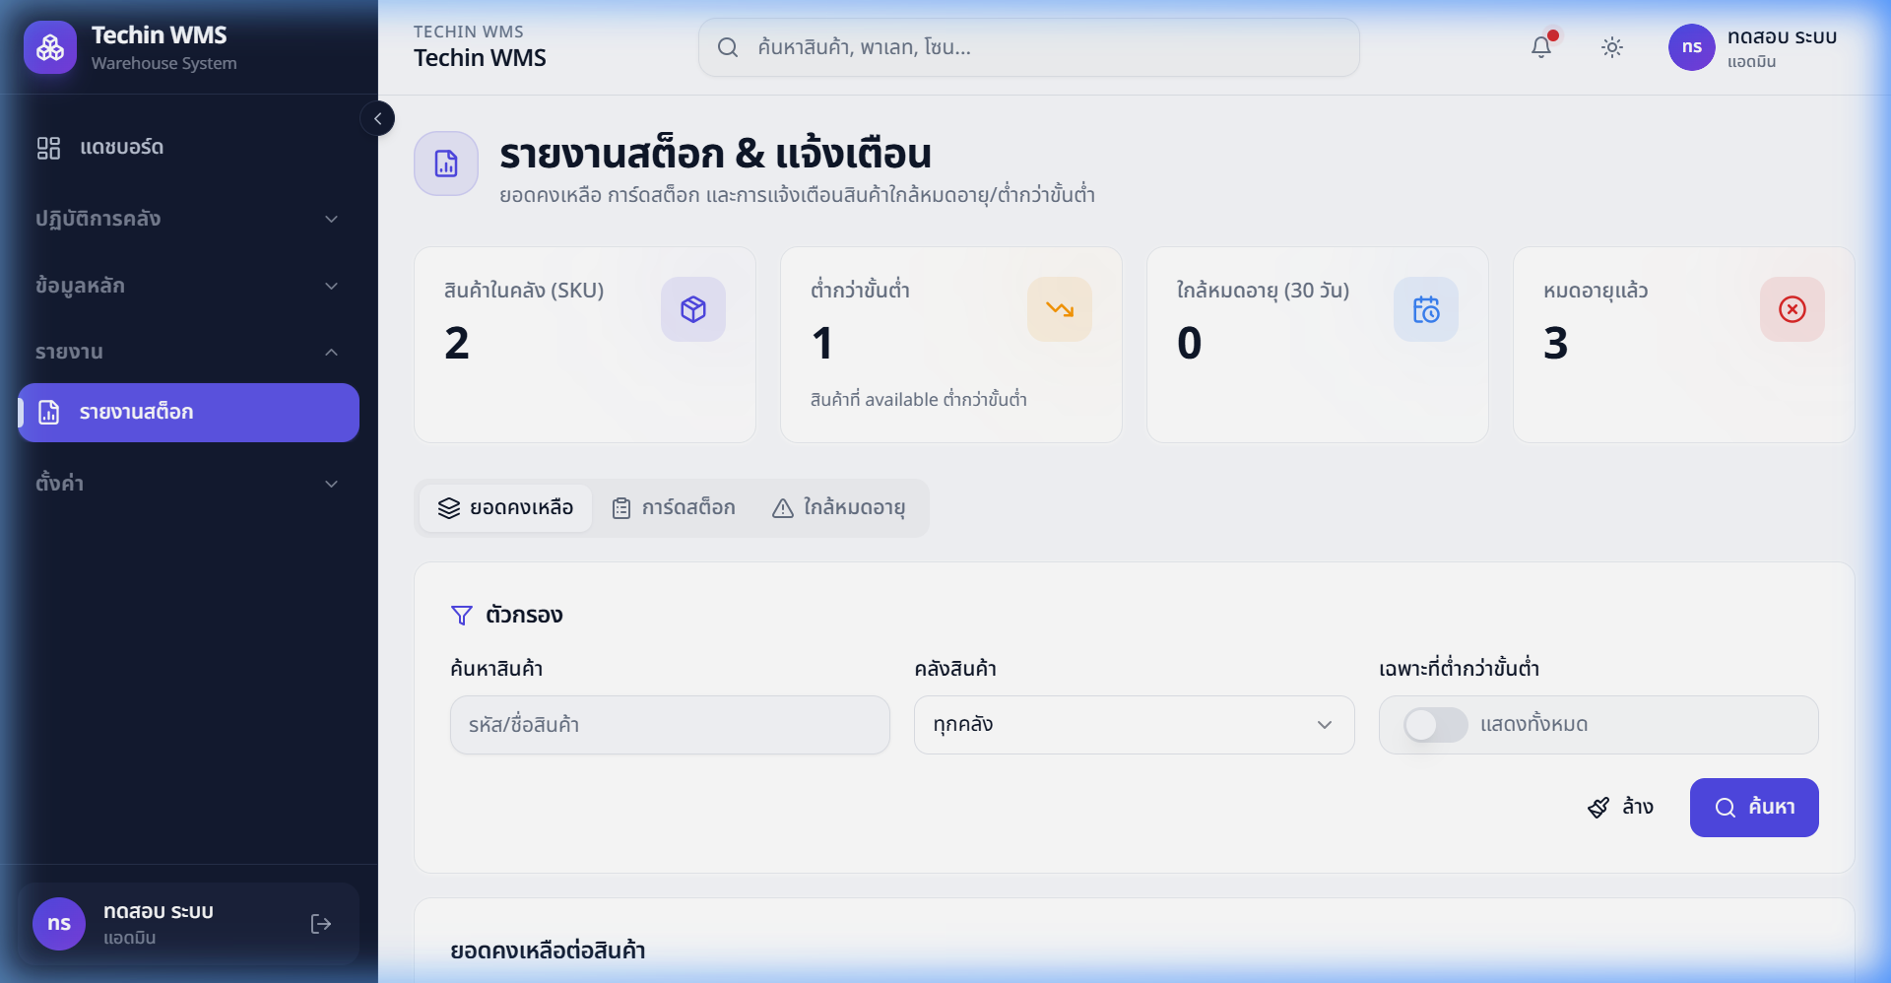Collapse the รายงาน menu section

[x=189, y=352]
